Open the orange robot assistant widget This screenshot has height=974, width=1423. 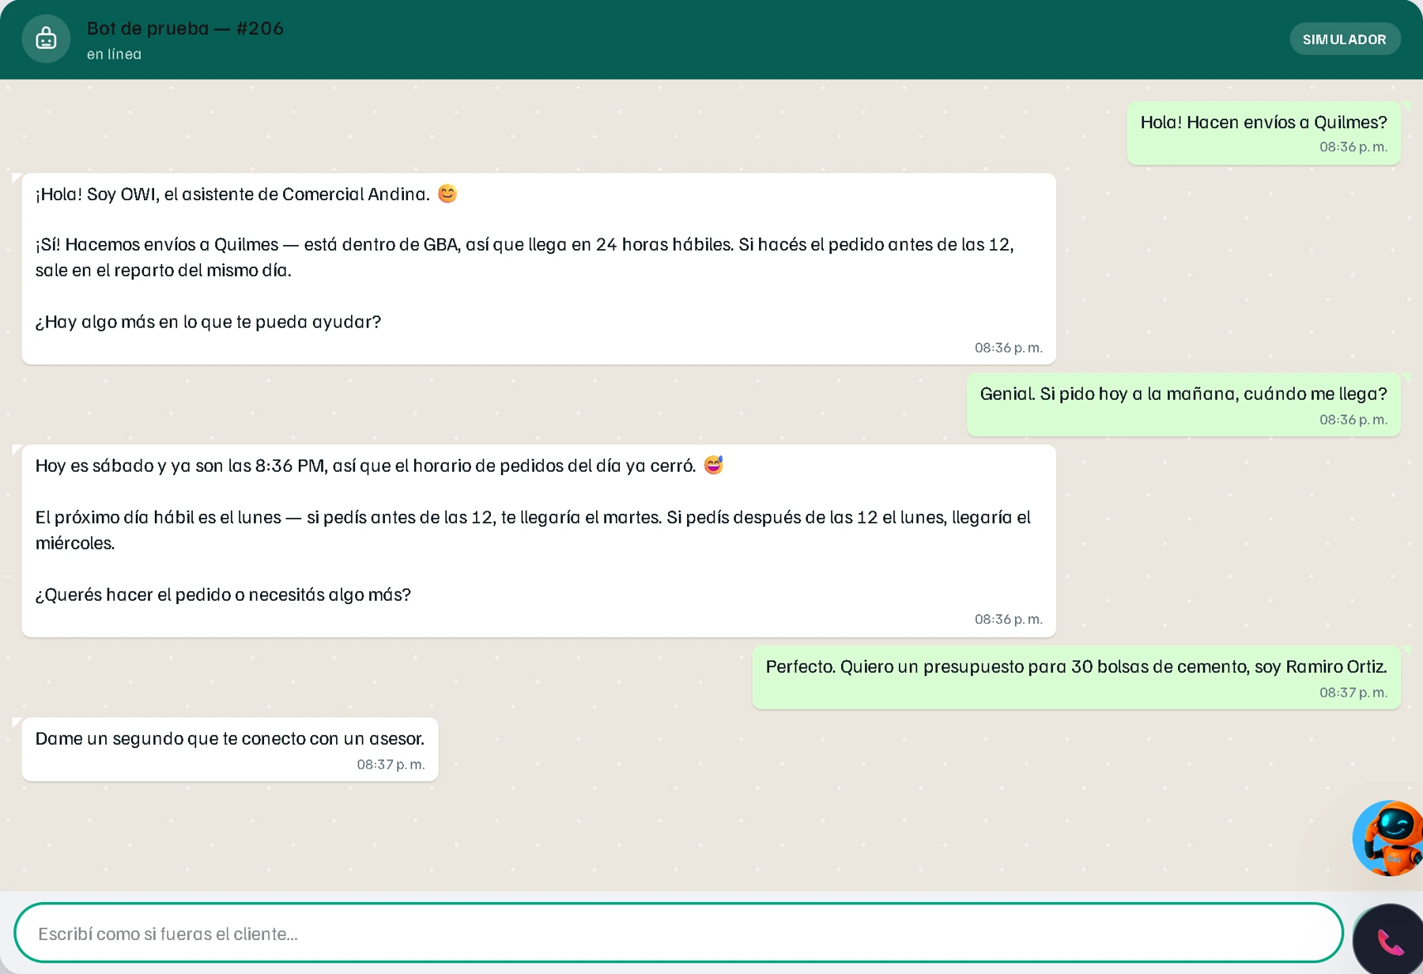1388,838
